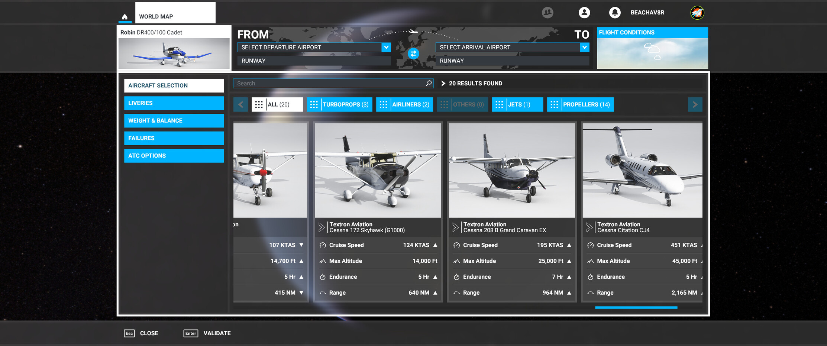827x346 pixels.
Task: Open the Flight Conditions panel
Action: coord(652,48)
